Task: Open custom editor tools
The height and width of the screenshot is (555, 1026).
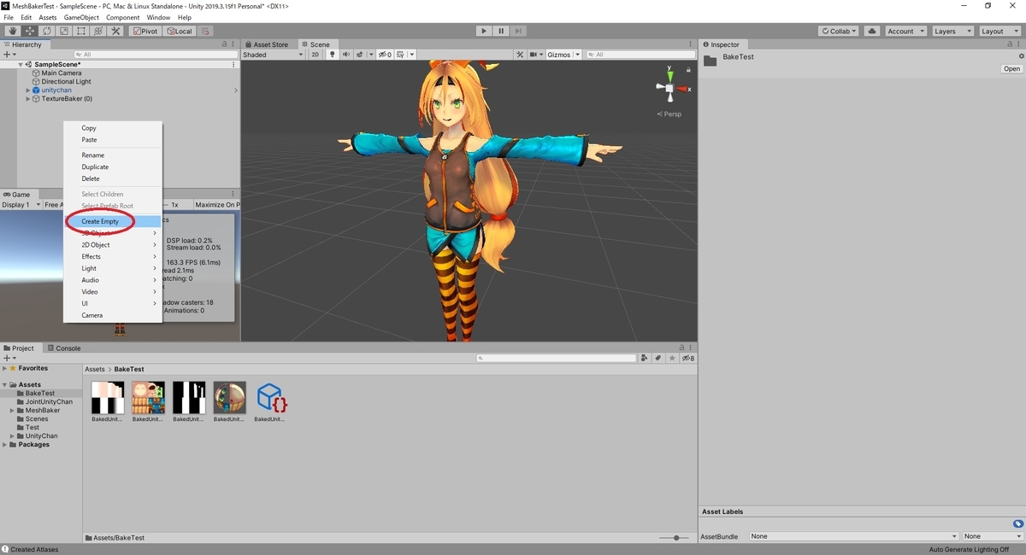Action: (x=115, y=31)
